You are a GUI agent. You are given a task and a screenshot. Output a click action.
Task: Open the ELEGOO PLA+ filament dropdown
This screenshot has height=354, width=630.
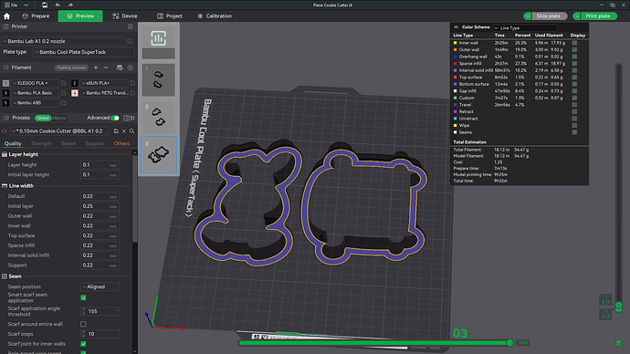[x=35, y=83]
